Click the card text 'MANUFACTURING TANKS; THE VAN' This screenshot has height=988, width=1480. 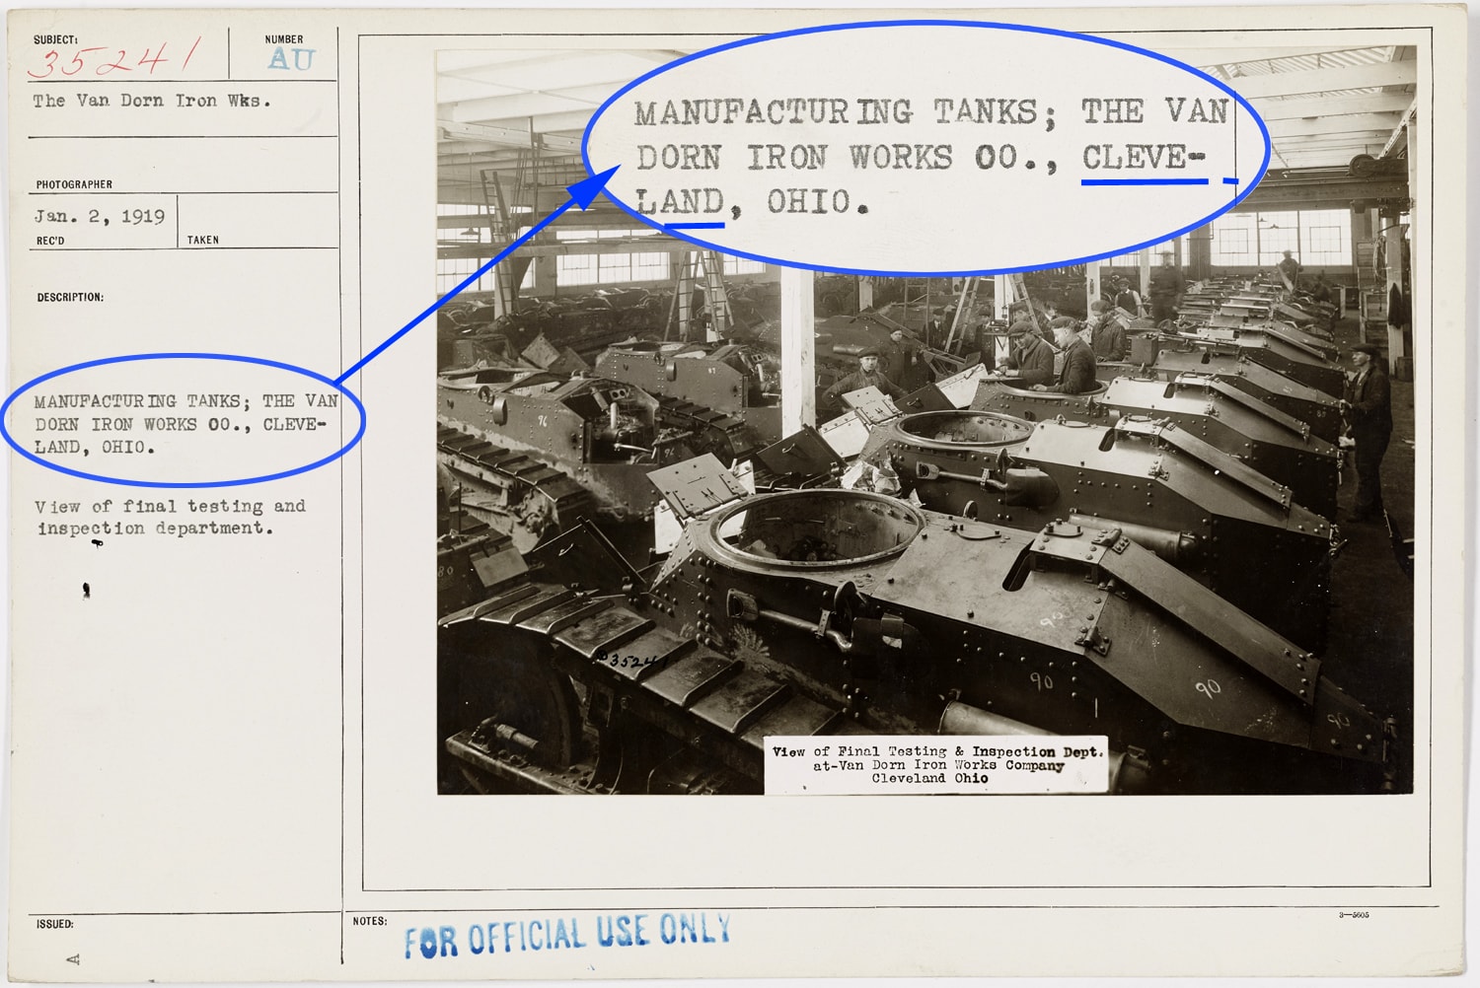(186, 401)
